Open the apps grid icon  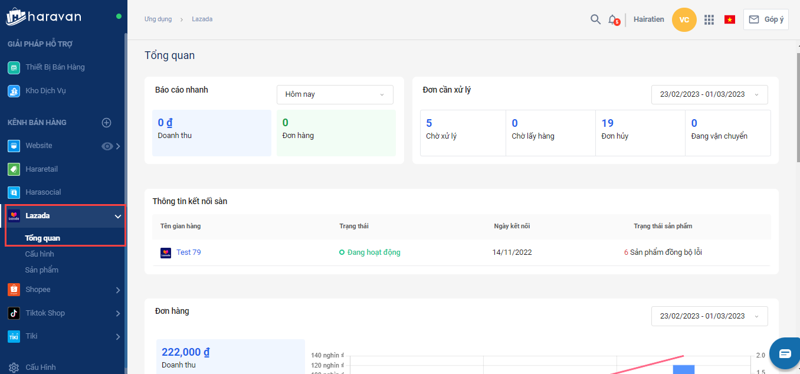pos(709,19)
